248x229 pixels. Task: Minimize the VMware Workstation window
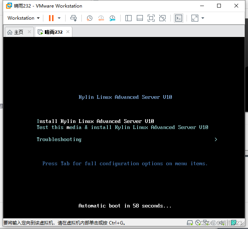[202, 6]
